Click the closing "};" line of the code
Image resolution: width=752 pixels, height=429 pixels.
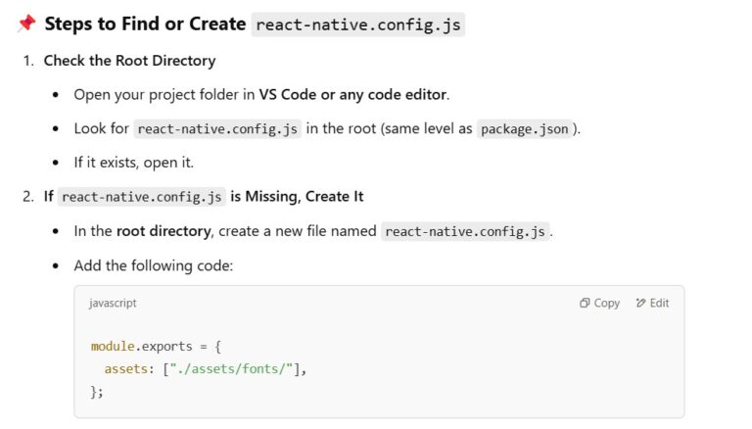point(97,392)
